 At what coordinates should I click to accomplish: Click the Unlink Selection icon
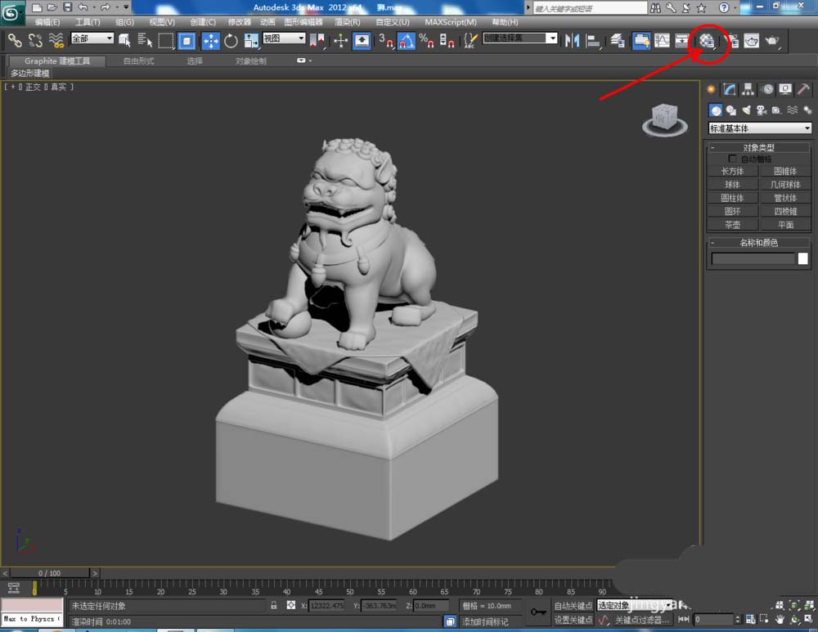(35, 40)
